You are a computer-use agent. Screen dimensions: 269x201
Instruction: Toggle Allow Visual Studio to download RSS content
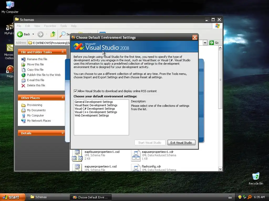75,91
